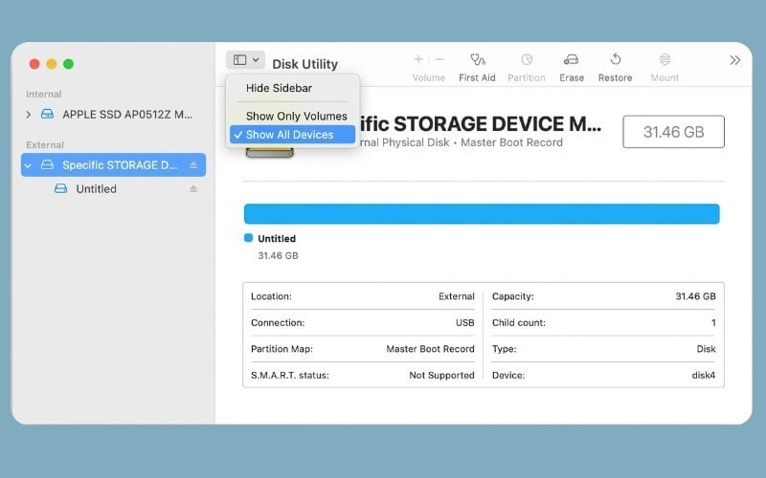Click the External sidebar section header

(x=45, y=145)
